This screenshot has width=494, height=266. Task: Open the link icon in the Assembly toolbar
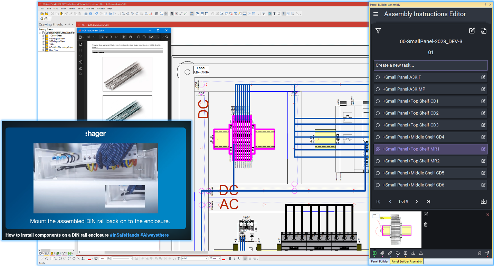[390, 253]
